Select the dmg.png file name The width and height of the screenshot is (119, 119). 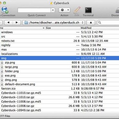(11, 80)
